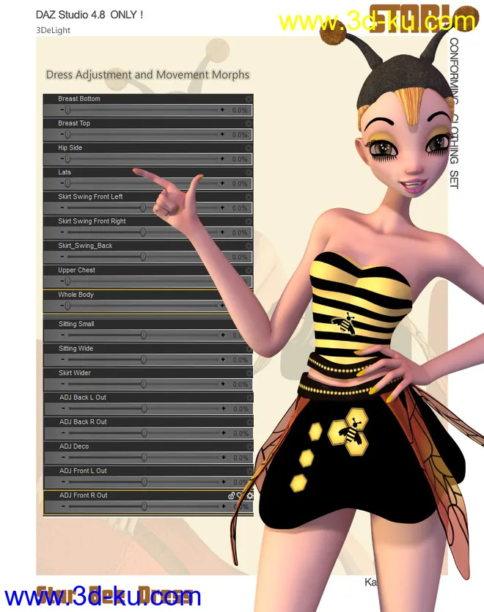Open the gear settings for Skirt Wider
The height and width of the screenshot is (612, 484).
tap(249, 373)
